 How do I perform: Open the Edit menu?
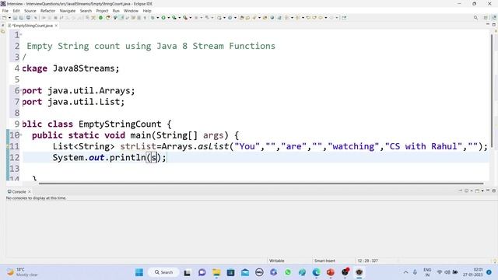click(x=16, y=11)
